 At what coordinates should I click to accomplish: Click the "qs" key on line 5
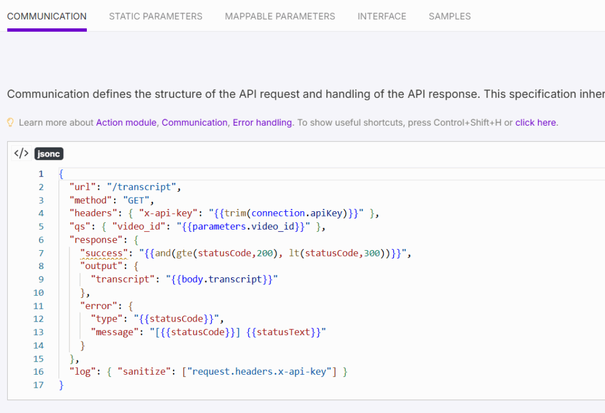pyautogui.click(x=80, y=227)
